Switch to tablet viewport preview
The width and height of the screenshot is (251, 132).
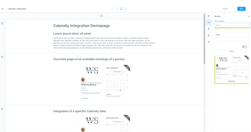point(117,9)
